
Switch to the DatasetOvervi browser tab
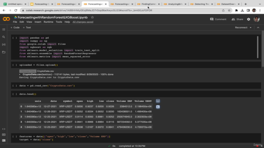(x=228, y=4)
